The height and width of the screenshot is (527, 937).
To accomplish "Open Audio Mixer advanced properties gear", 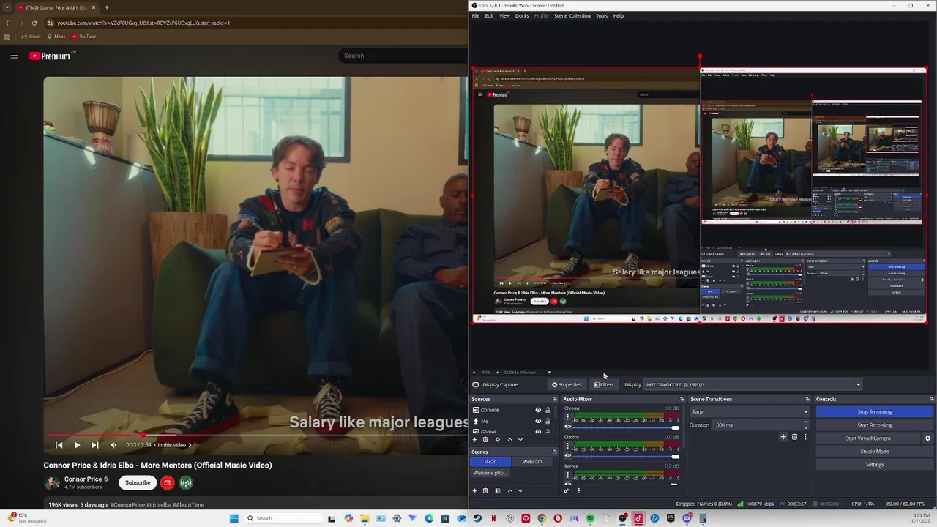I will pyautogui.click(x=566, y=490).
